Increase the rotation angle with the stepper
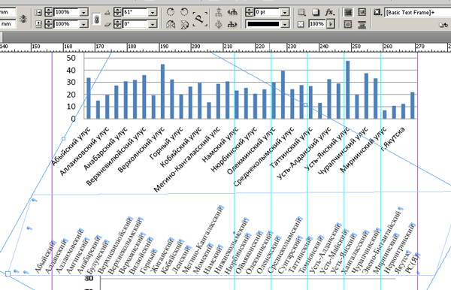The width and height of the screenshot is (451, 290). click(x=117, y=11)
